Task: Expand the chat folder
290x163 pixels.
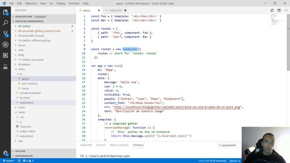Action: tap(43, 50)
